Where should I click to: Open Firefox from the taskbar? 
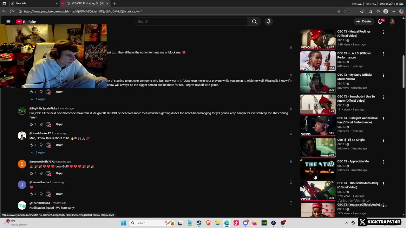coord(255,223)
